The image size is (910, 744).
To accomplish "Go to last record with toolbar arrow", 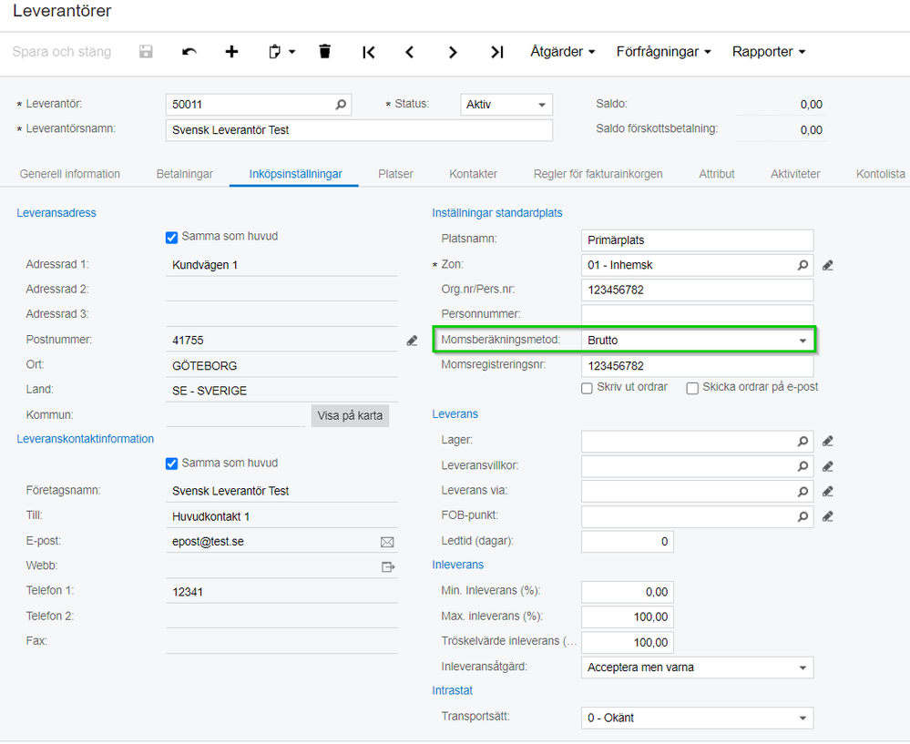I will [x=496, y=52].
